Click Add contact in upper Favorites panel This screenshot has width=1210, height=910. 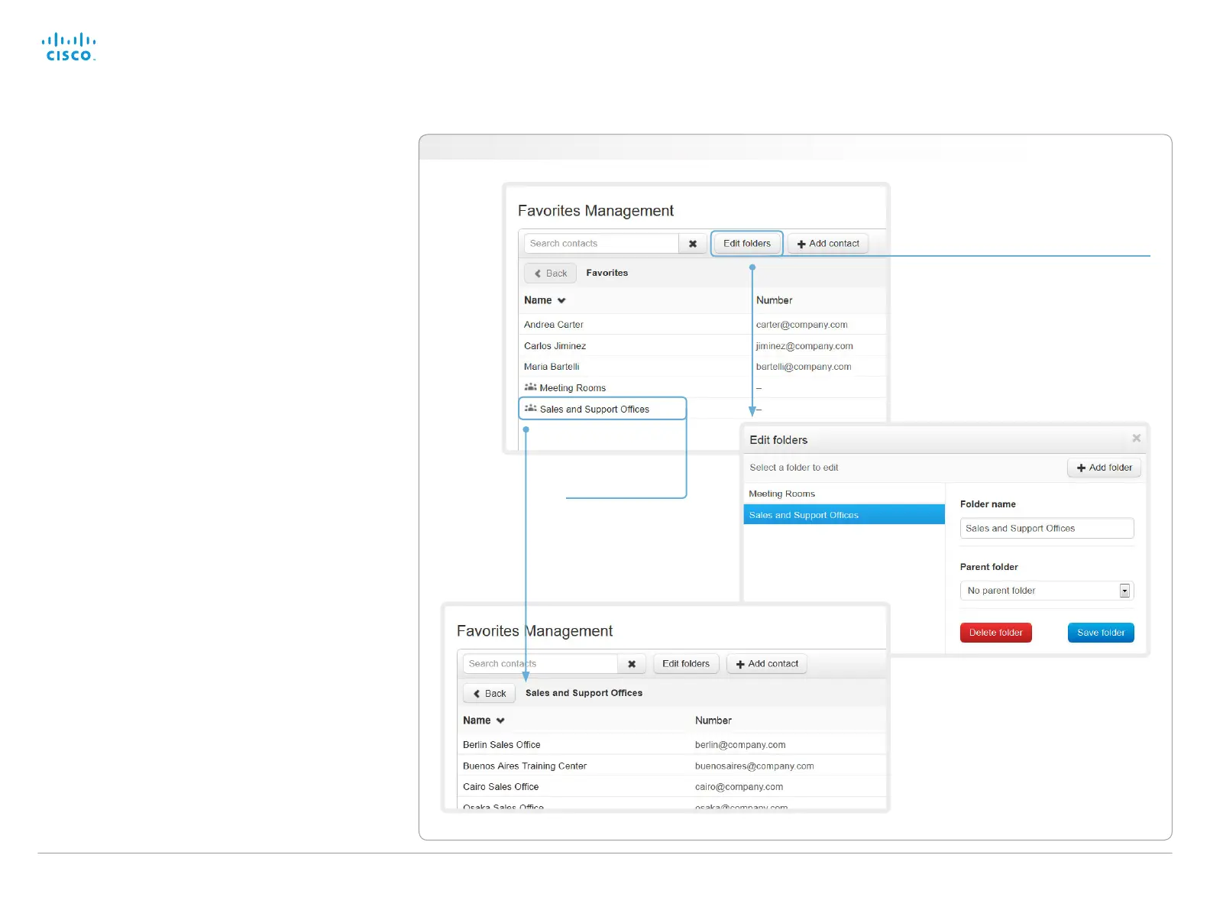(828, 244)
